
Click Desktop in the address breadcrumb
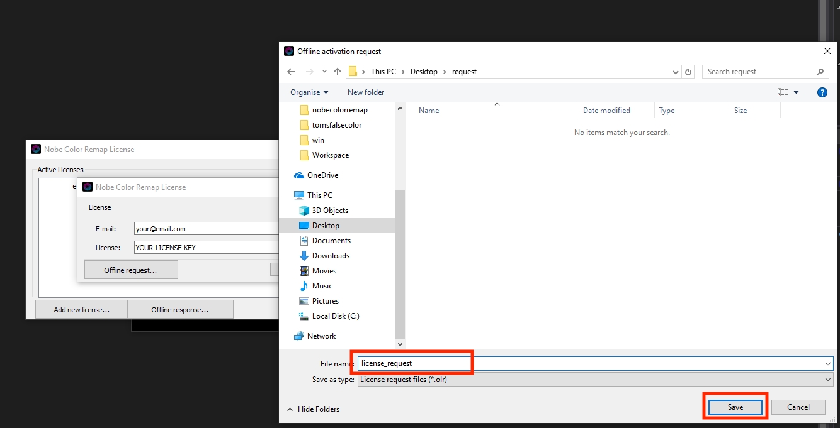click(424, 72)
